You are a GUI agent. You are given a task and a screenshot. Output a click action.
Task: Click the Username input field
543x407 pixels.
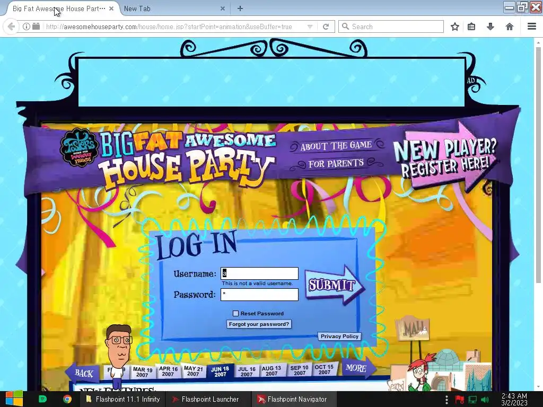[259, 273]
